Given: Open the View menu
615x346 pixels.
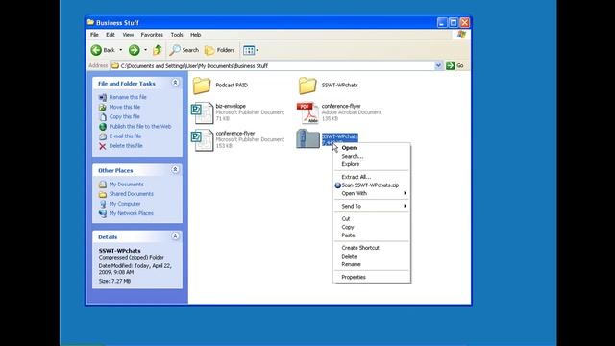Looking at the screenshot, I should [x=128, y=35].
